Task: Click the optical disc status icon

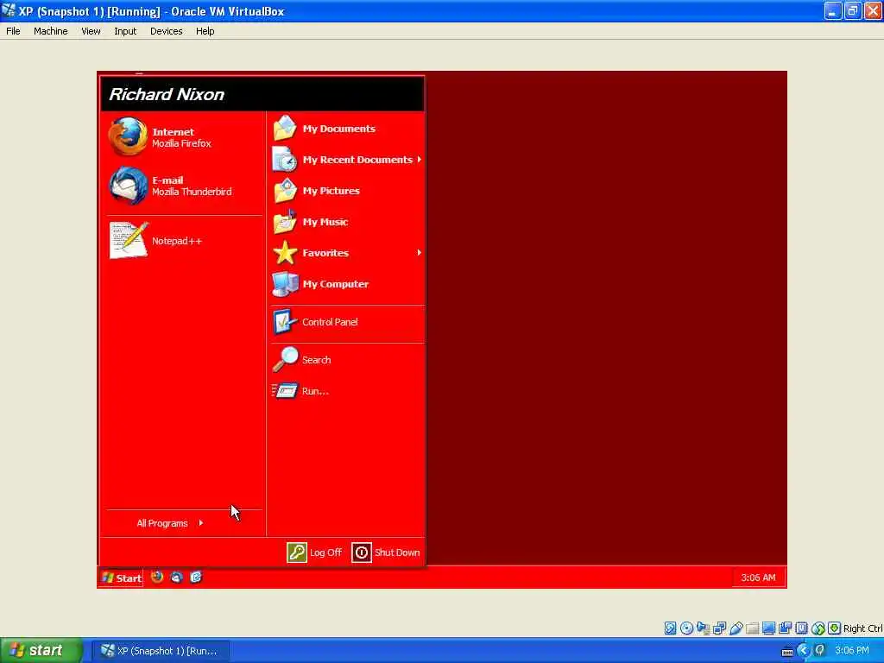Action: click(686, 628)
